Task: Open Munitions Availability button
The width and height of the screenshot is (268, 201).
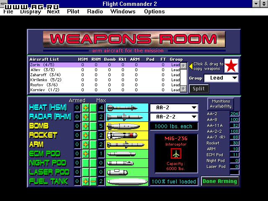Action: click(221, 104)
